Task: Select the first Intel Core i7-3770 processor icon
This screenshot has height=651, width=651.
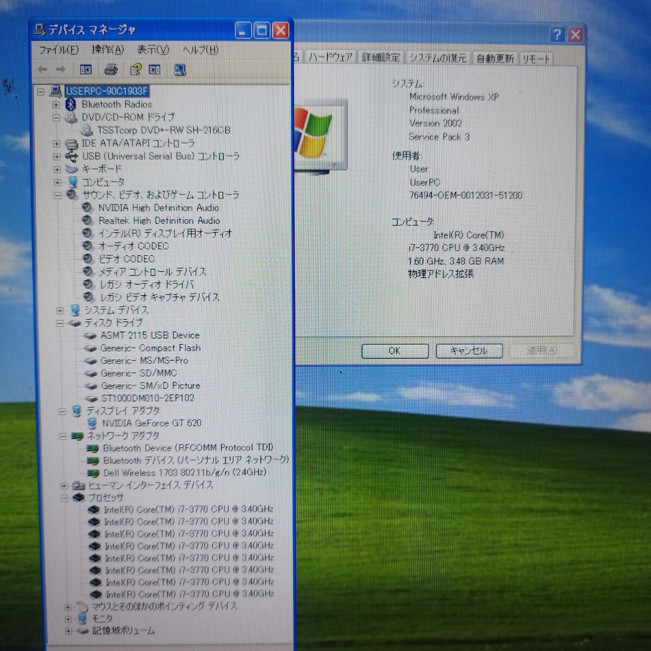Action: 94,509
